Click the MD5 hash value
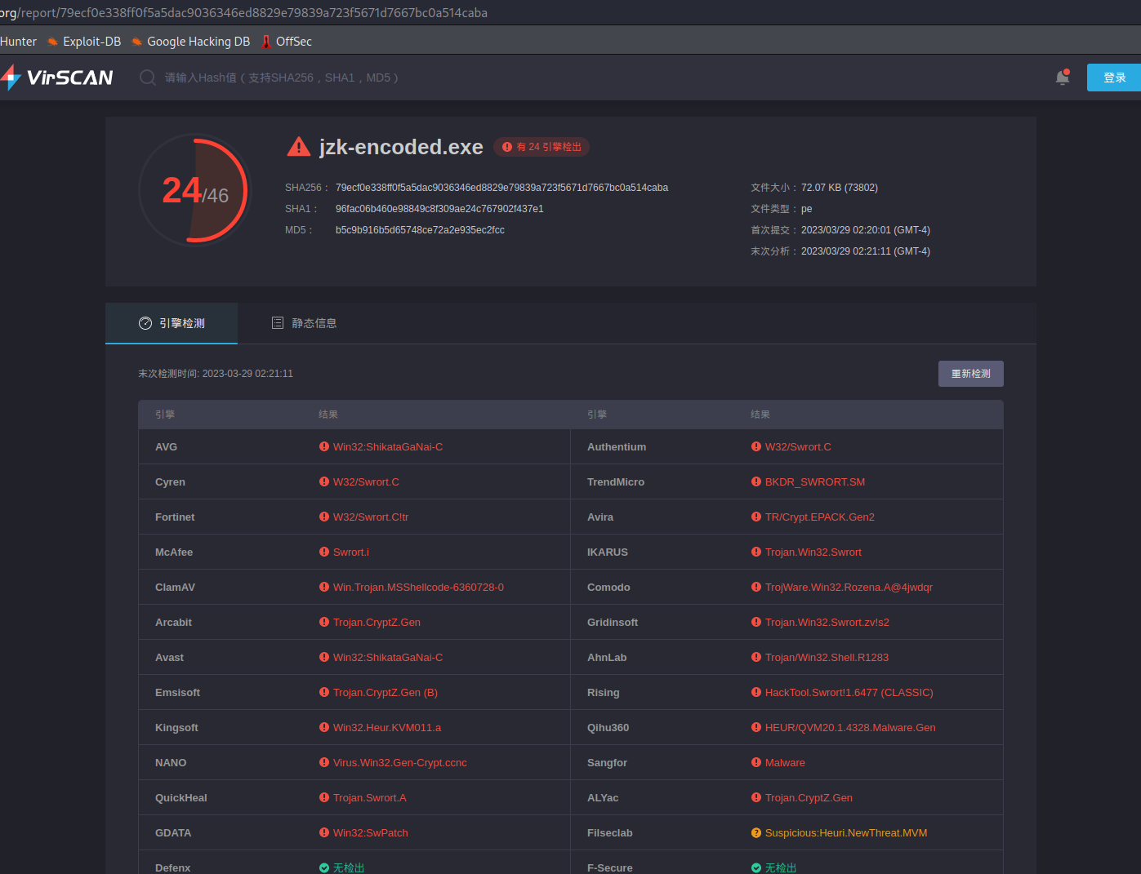Image resolution: width=1141 pixels, height=874 pixels. tap(420, 230)
